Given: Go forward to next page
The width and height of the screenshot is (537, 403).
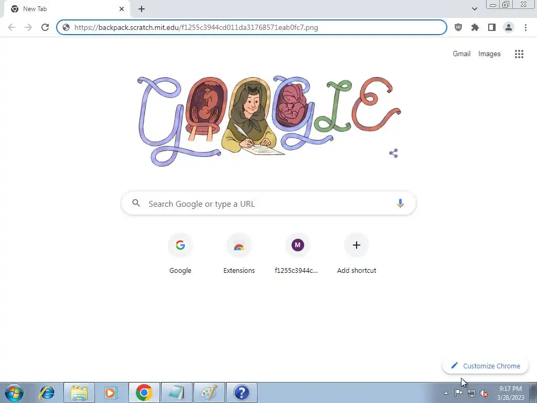Looking at the screenshot, I should point(28,27).
